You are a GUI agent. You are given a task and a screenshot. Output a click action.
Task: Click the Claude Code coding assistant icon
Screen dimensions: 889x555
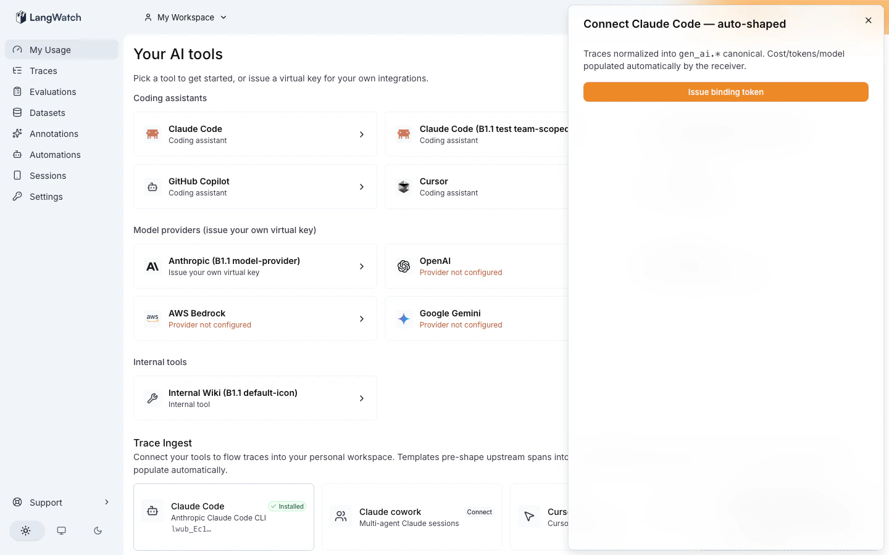coord(152,134)
